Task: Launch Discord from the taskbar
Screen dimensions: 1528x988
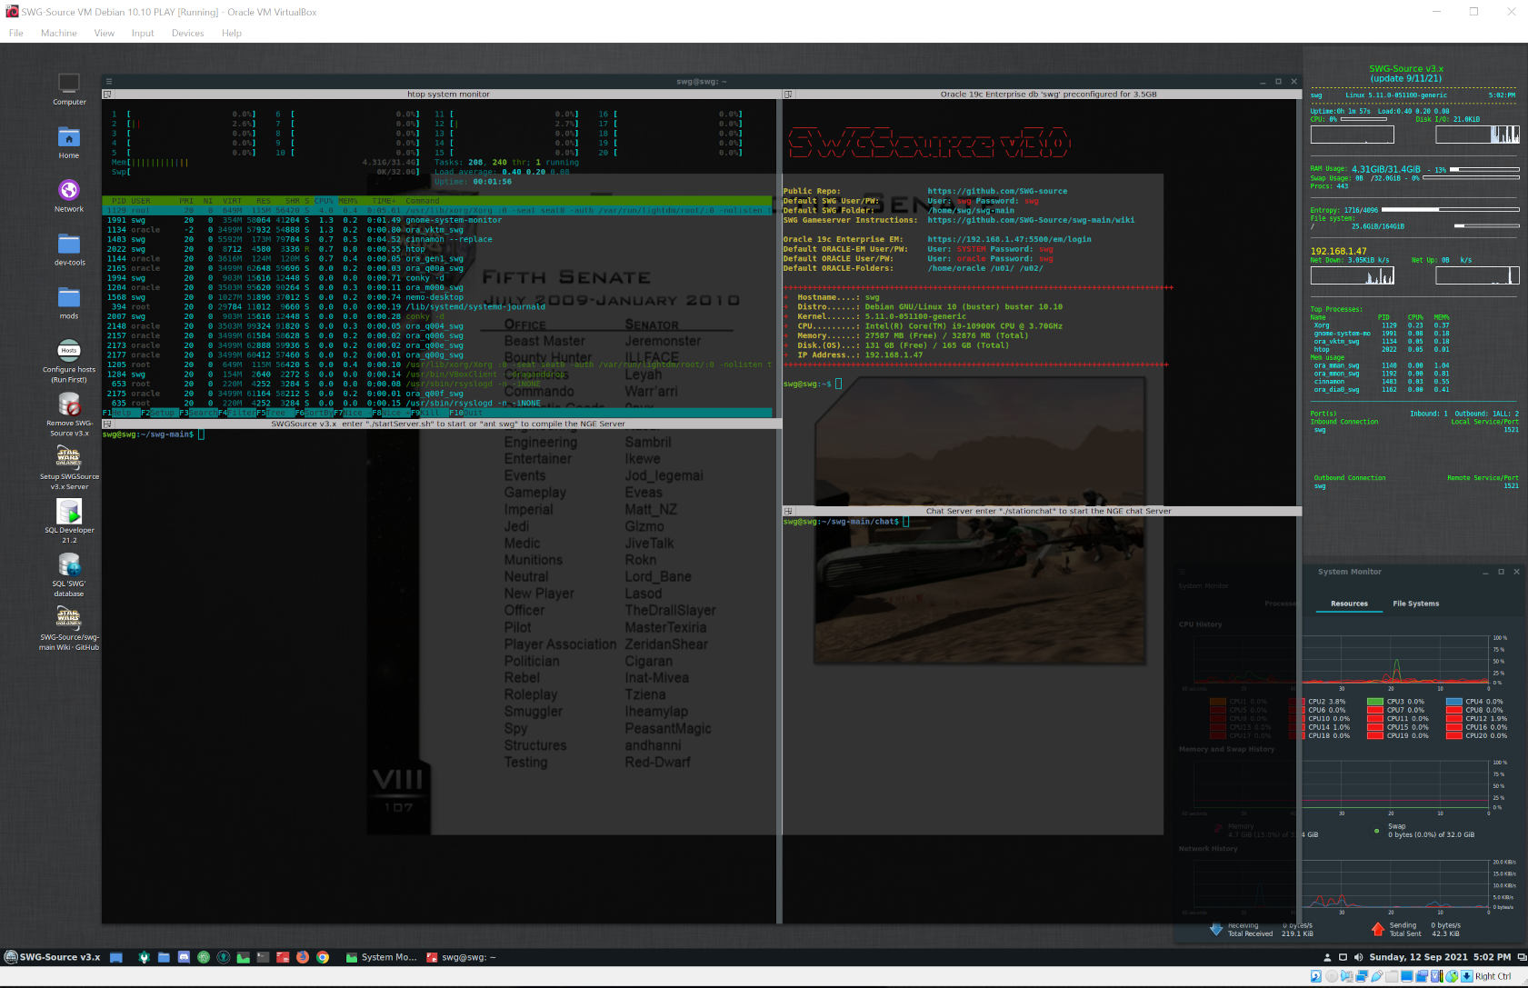Action: [x=184, y=957]
